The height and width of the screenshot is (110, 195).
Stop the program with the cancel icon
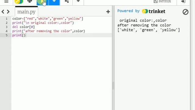tap(186, 12)
